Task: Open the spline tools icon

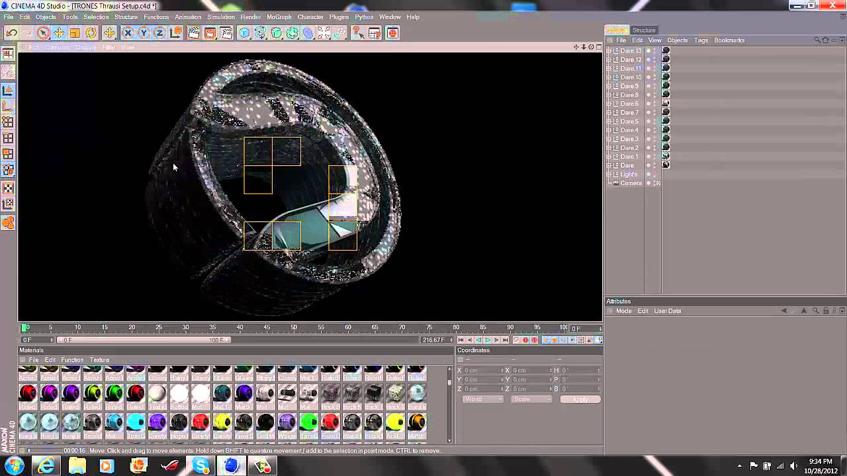Action: pos(260,33)
